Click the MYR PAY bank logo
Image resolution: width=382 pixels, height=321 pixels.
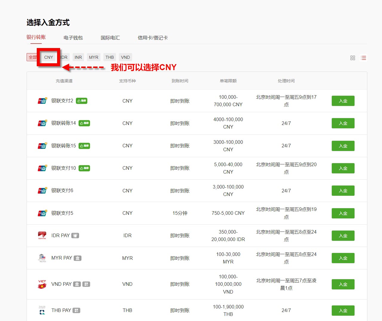(x=42, y=258)
